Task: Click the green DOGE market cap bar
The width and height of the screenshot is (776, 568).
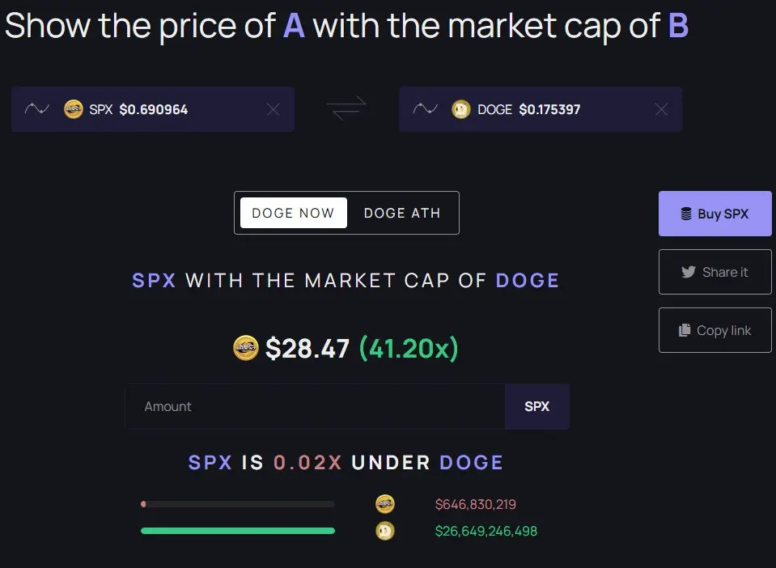Action: [x=237, y=531]
